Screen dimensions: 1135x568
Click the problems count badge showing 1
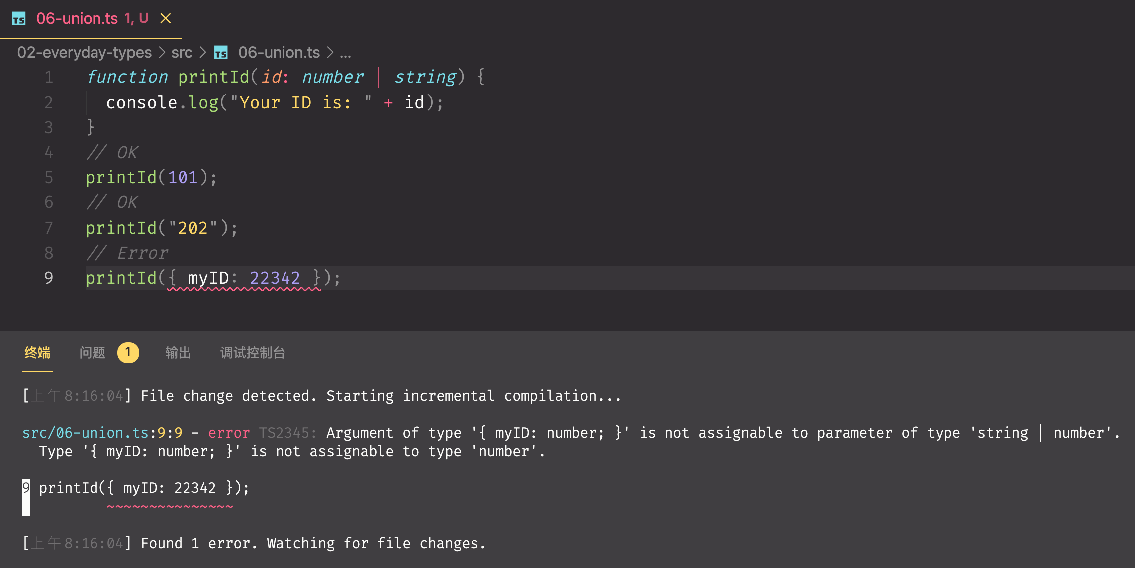pyautogui.click(x=128, y=353)
